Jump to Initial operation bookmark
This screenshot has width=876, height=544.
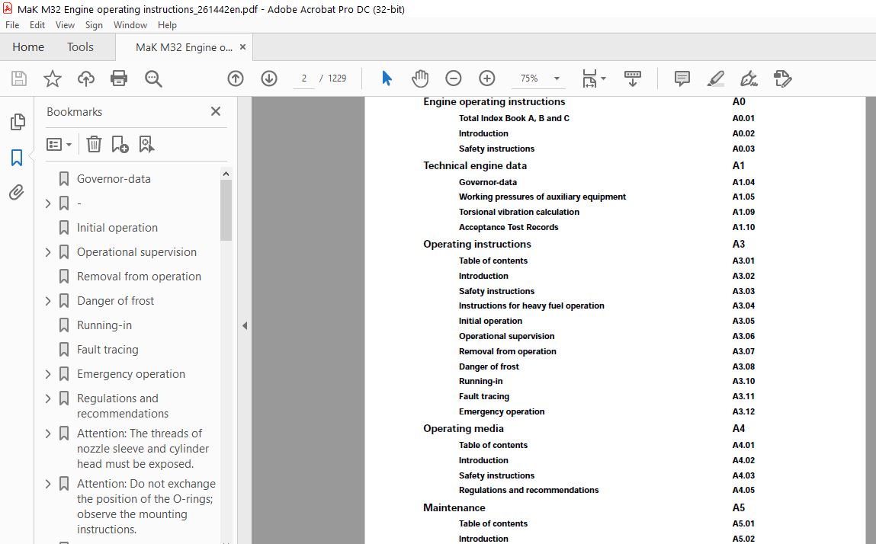point(117,228)
